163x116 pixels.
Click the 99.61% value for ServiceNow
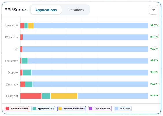click(x=154, y=25)
